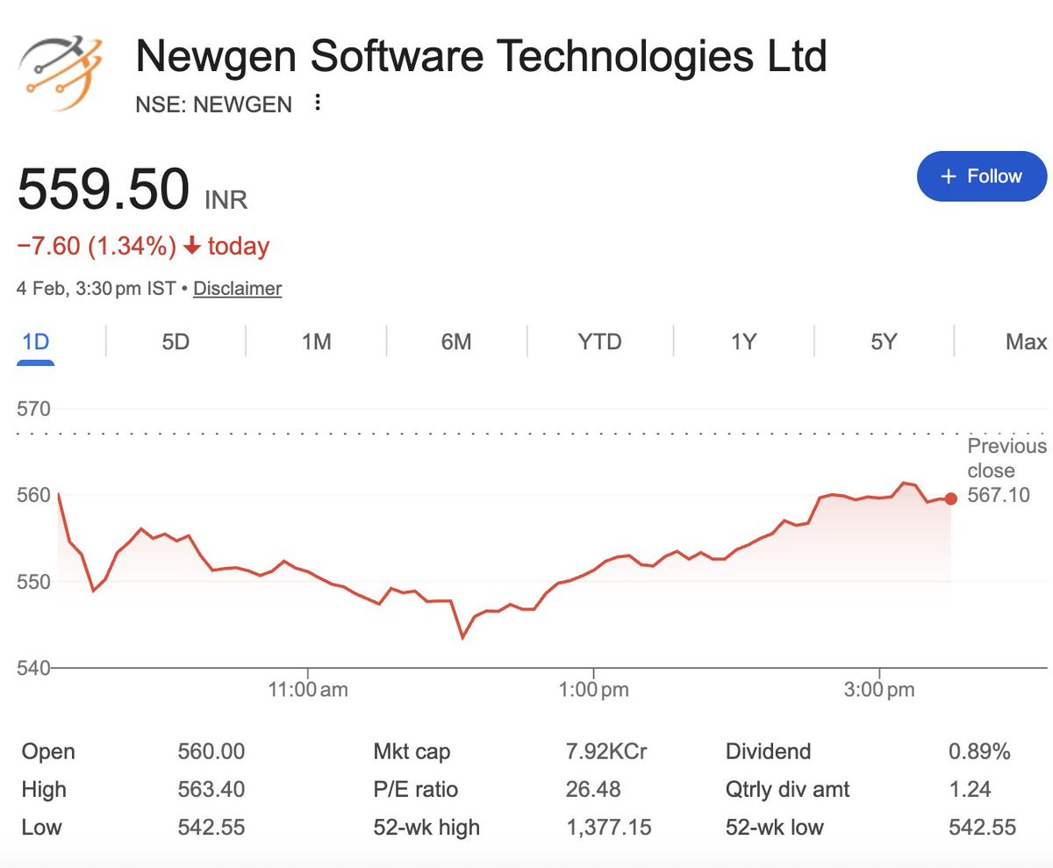Open the three-dot more options menu
1053x868 pixels.
coord(318,104)
